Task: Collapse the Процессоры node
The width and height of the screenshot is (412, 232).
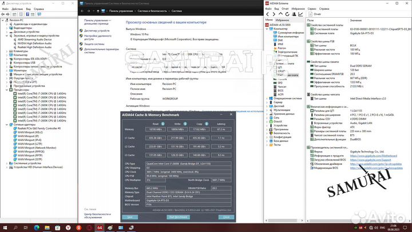Action: (x=7, y=90)
